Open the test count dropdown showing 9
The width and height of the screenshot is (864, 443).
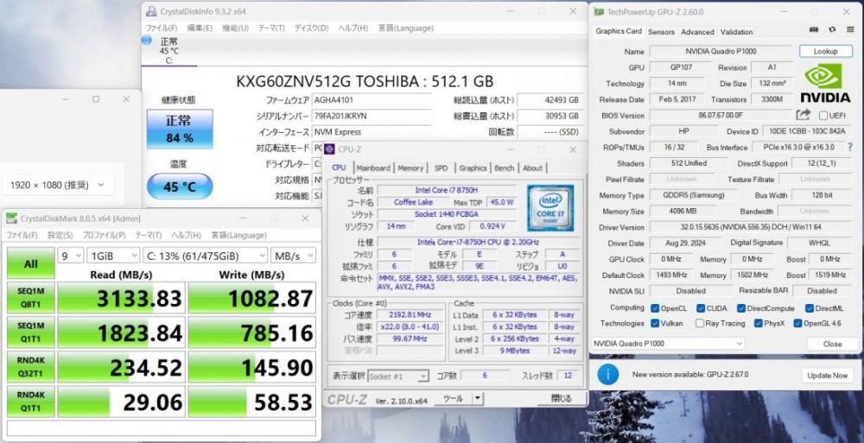point(71,256)
